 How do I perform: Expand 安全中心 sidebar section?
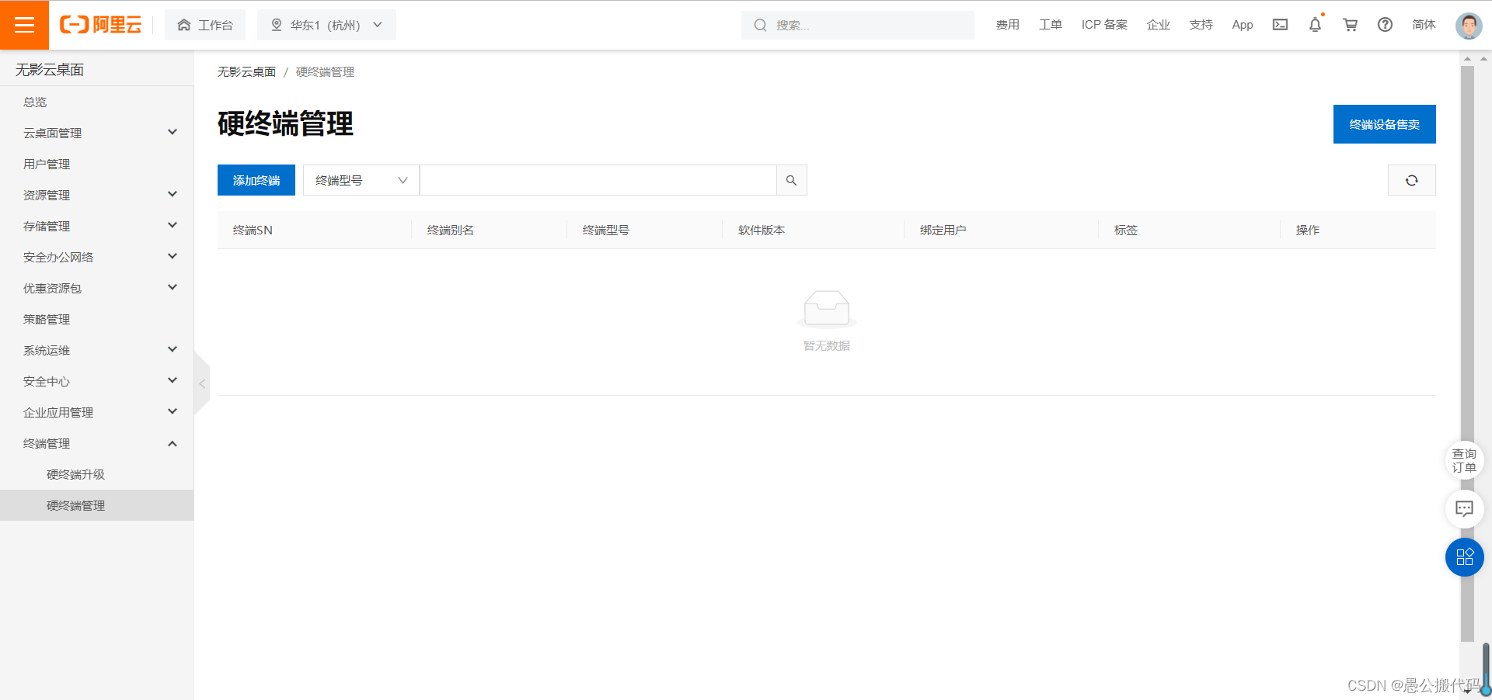point(97,381)
